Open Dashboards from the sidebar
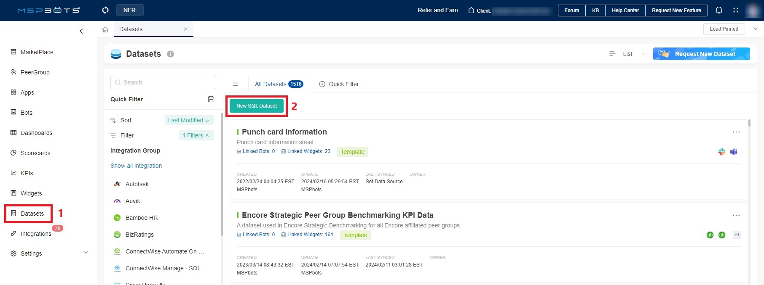 (36, 133)
